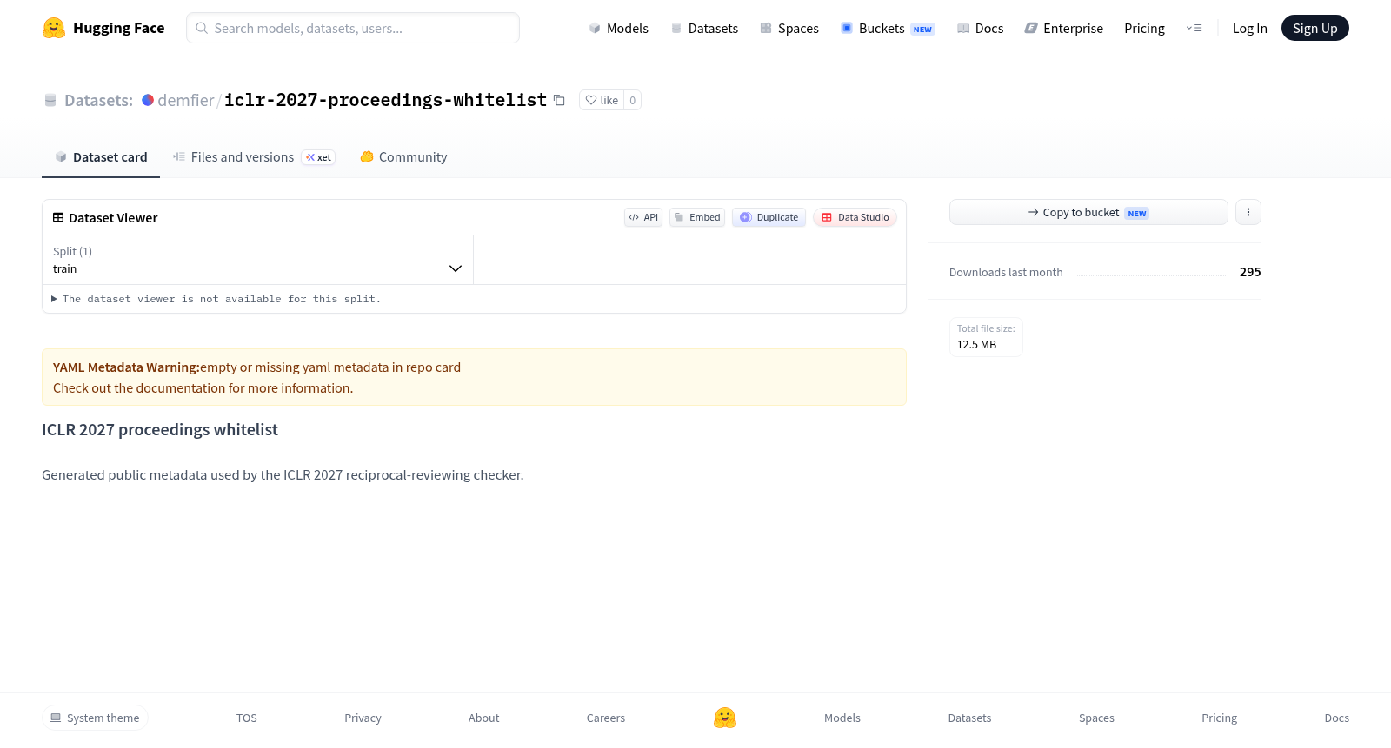1391x748 pixels.
Task: Go to Models in top navigation
Action: pyautogui.click(x=618, y=28)
